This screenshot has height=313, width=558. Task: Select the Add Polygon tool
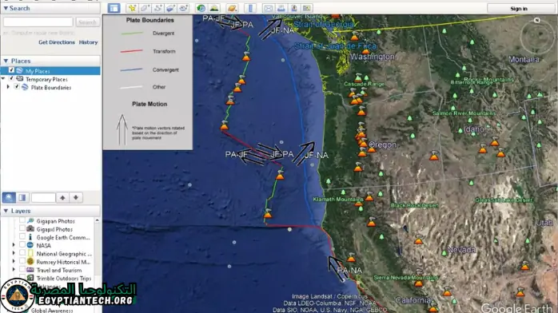coord(145,8)
